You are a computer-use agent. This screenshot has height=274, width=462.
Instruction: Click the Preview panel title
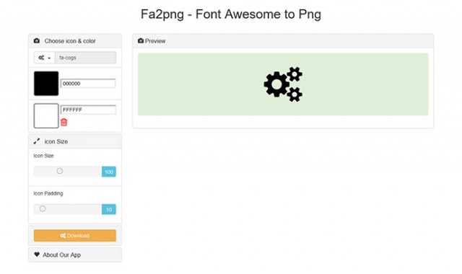(x=155, y=41)
